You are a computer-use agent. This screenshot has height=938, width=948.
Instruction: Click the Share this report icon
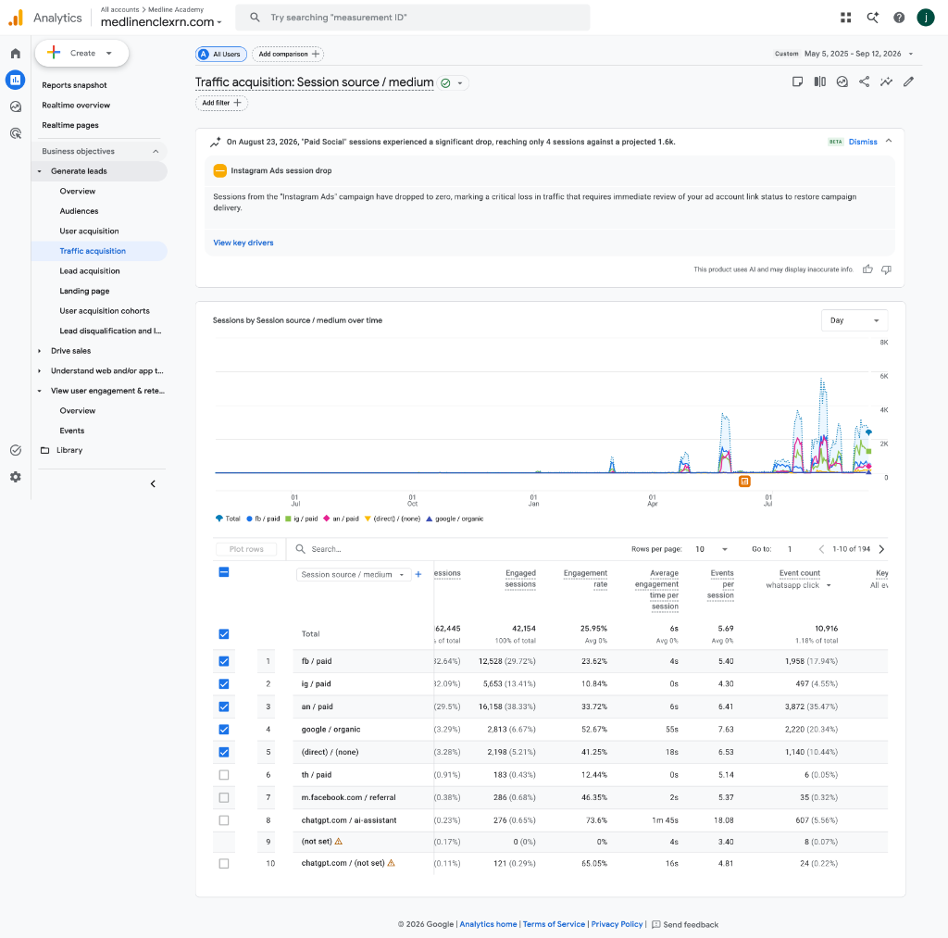(864, 81)
